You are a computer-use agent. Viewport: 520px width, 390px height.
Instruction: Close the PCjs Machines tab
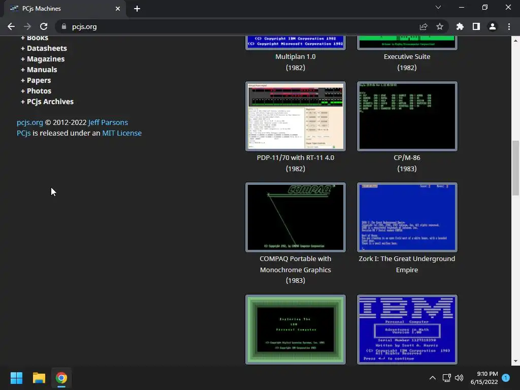pyautogui.click(x=118, y=9)
